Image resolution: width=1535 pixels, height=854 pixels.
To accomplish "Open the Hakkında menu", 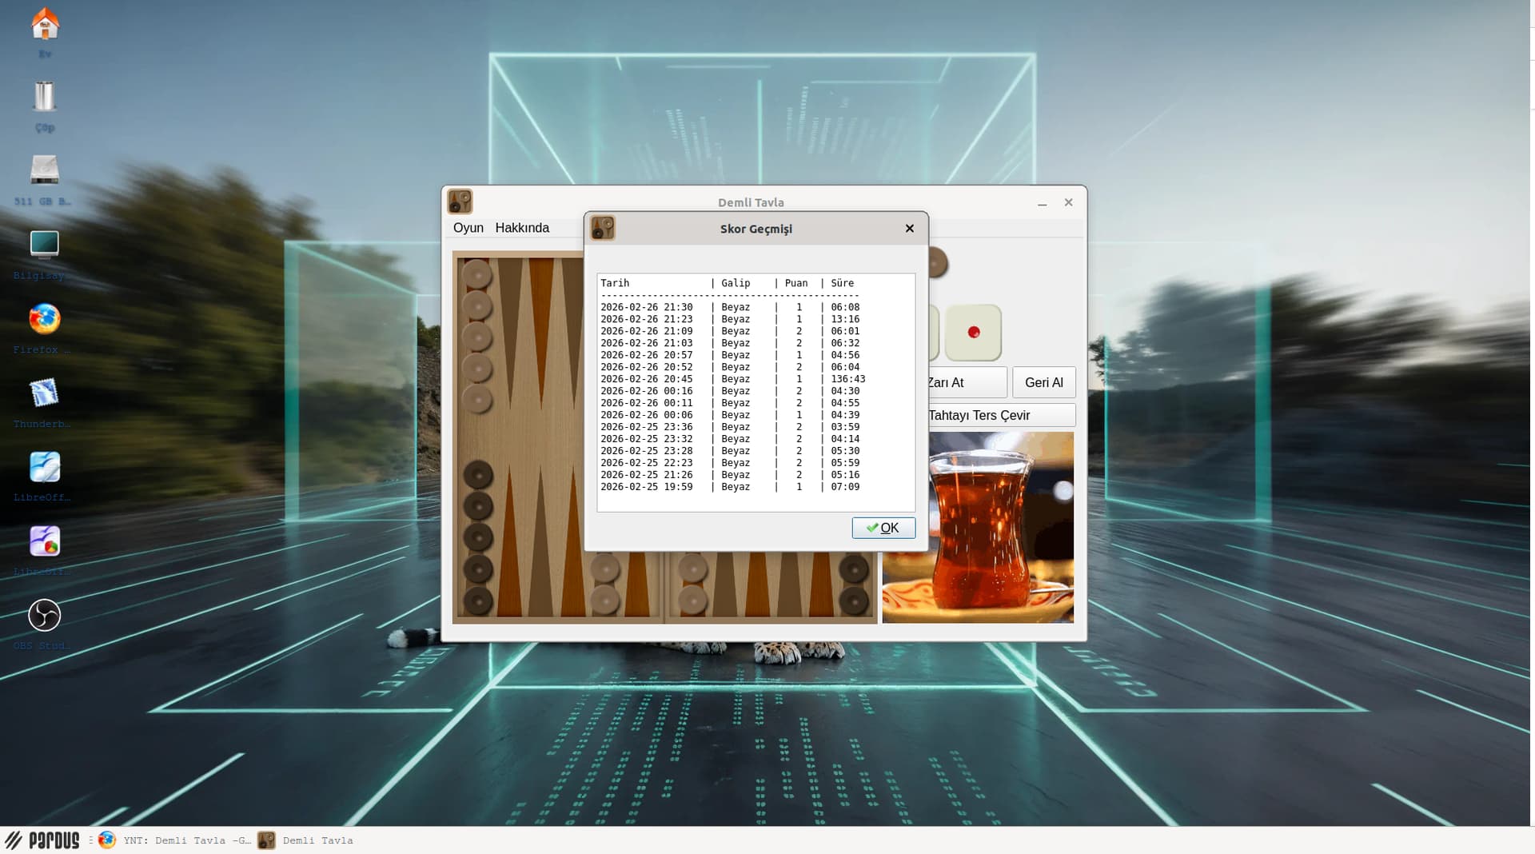I will (522, 228).
